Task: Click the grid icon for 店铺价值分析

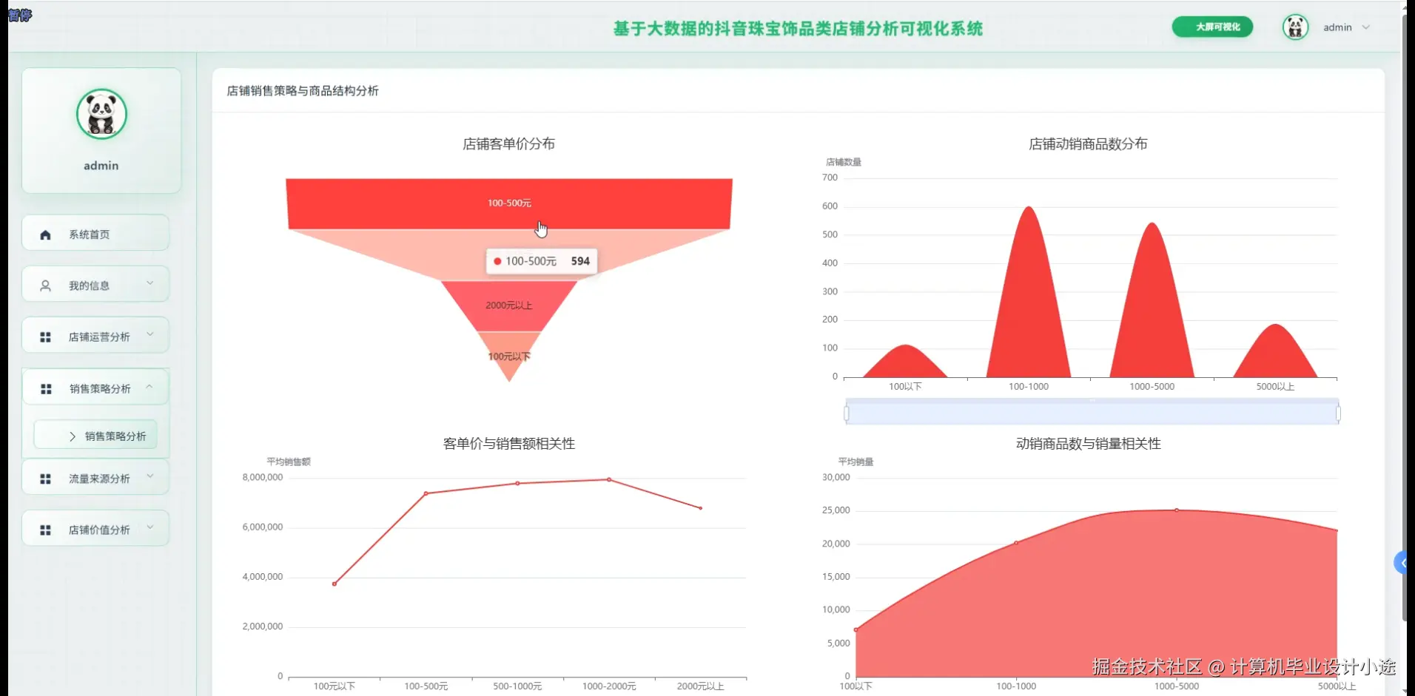Action: [x=45, y=529]
